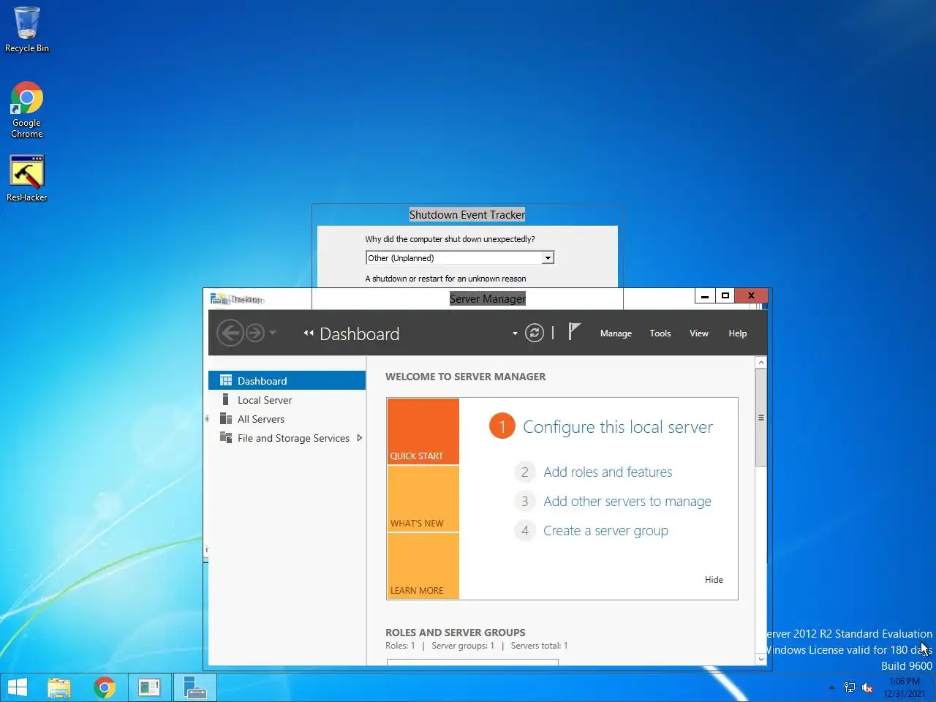The width and height of the screenshot is (936, 702).
Task: Select Dashboard in the navigation pane
Action: pos(287,381)
